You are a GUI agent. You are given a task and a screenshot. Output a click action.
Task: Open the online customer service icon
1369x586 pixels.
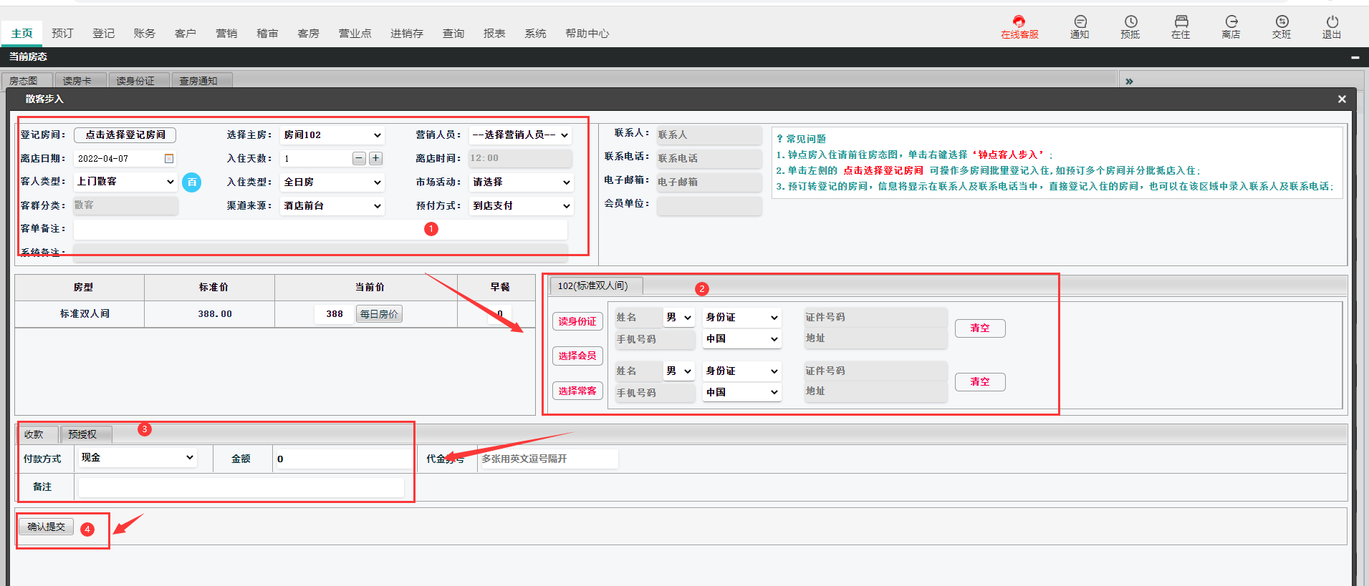coord(1019,27)
